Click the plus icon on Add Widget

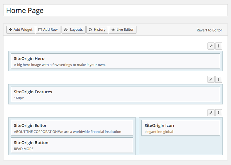pos(10,30)
